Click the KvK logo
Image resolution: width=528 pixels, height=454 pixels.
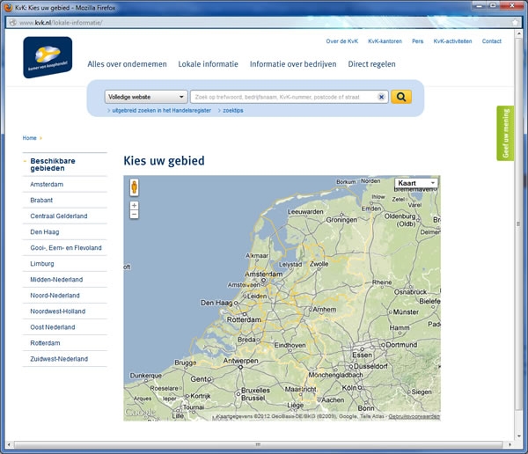point(48,57)
